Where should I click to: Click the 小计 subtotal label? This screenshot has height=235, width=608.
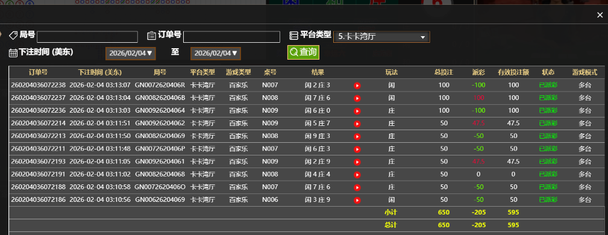point(391,213)
